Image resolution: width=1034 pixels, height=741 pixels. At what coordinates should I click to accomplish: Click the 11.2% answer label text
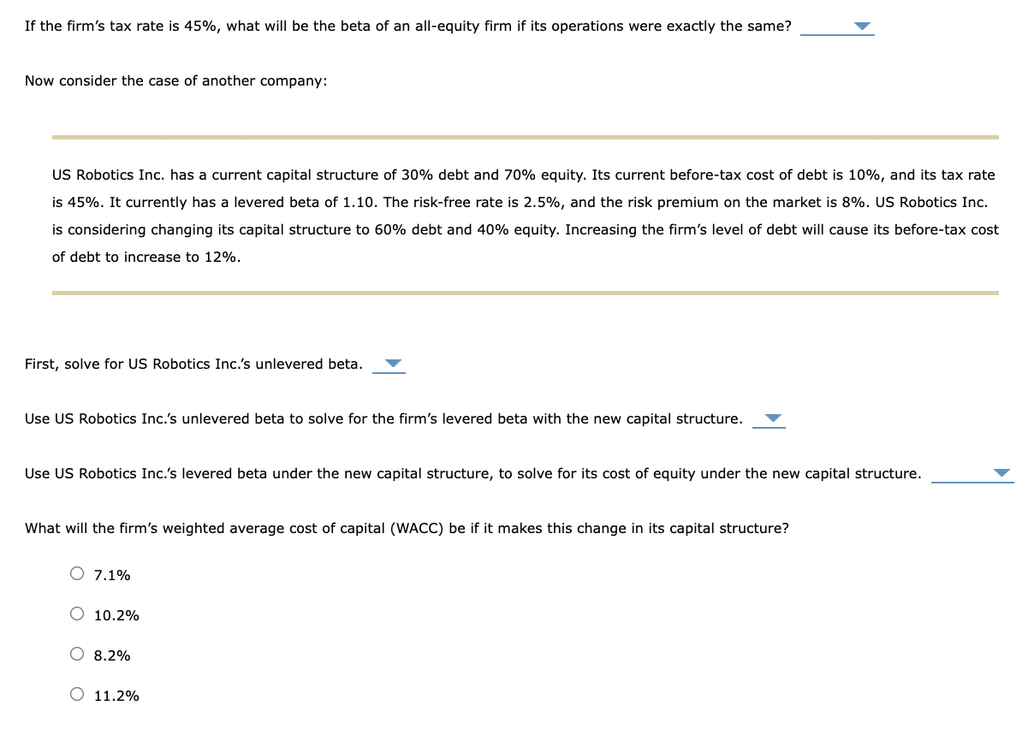[x=116, y=695]
